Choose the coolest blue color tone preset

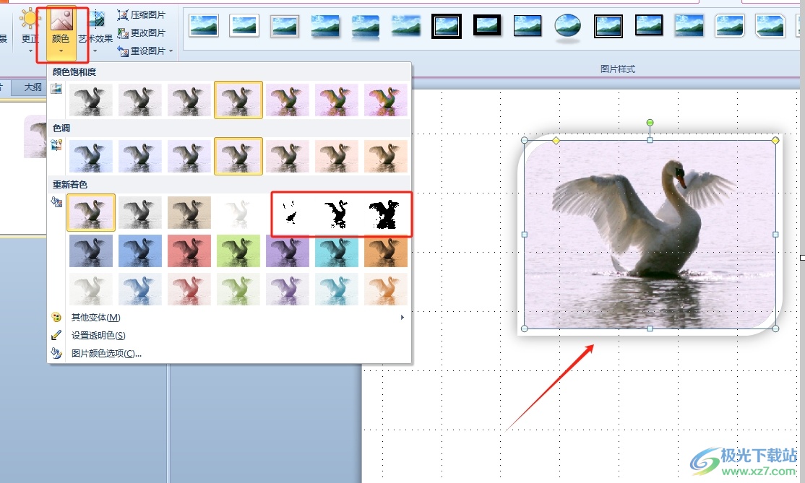tap(91, 156)
